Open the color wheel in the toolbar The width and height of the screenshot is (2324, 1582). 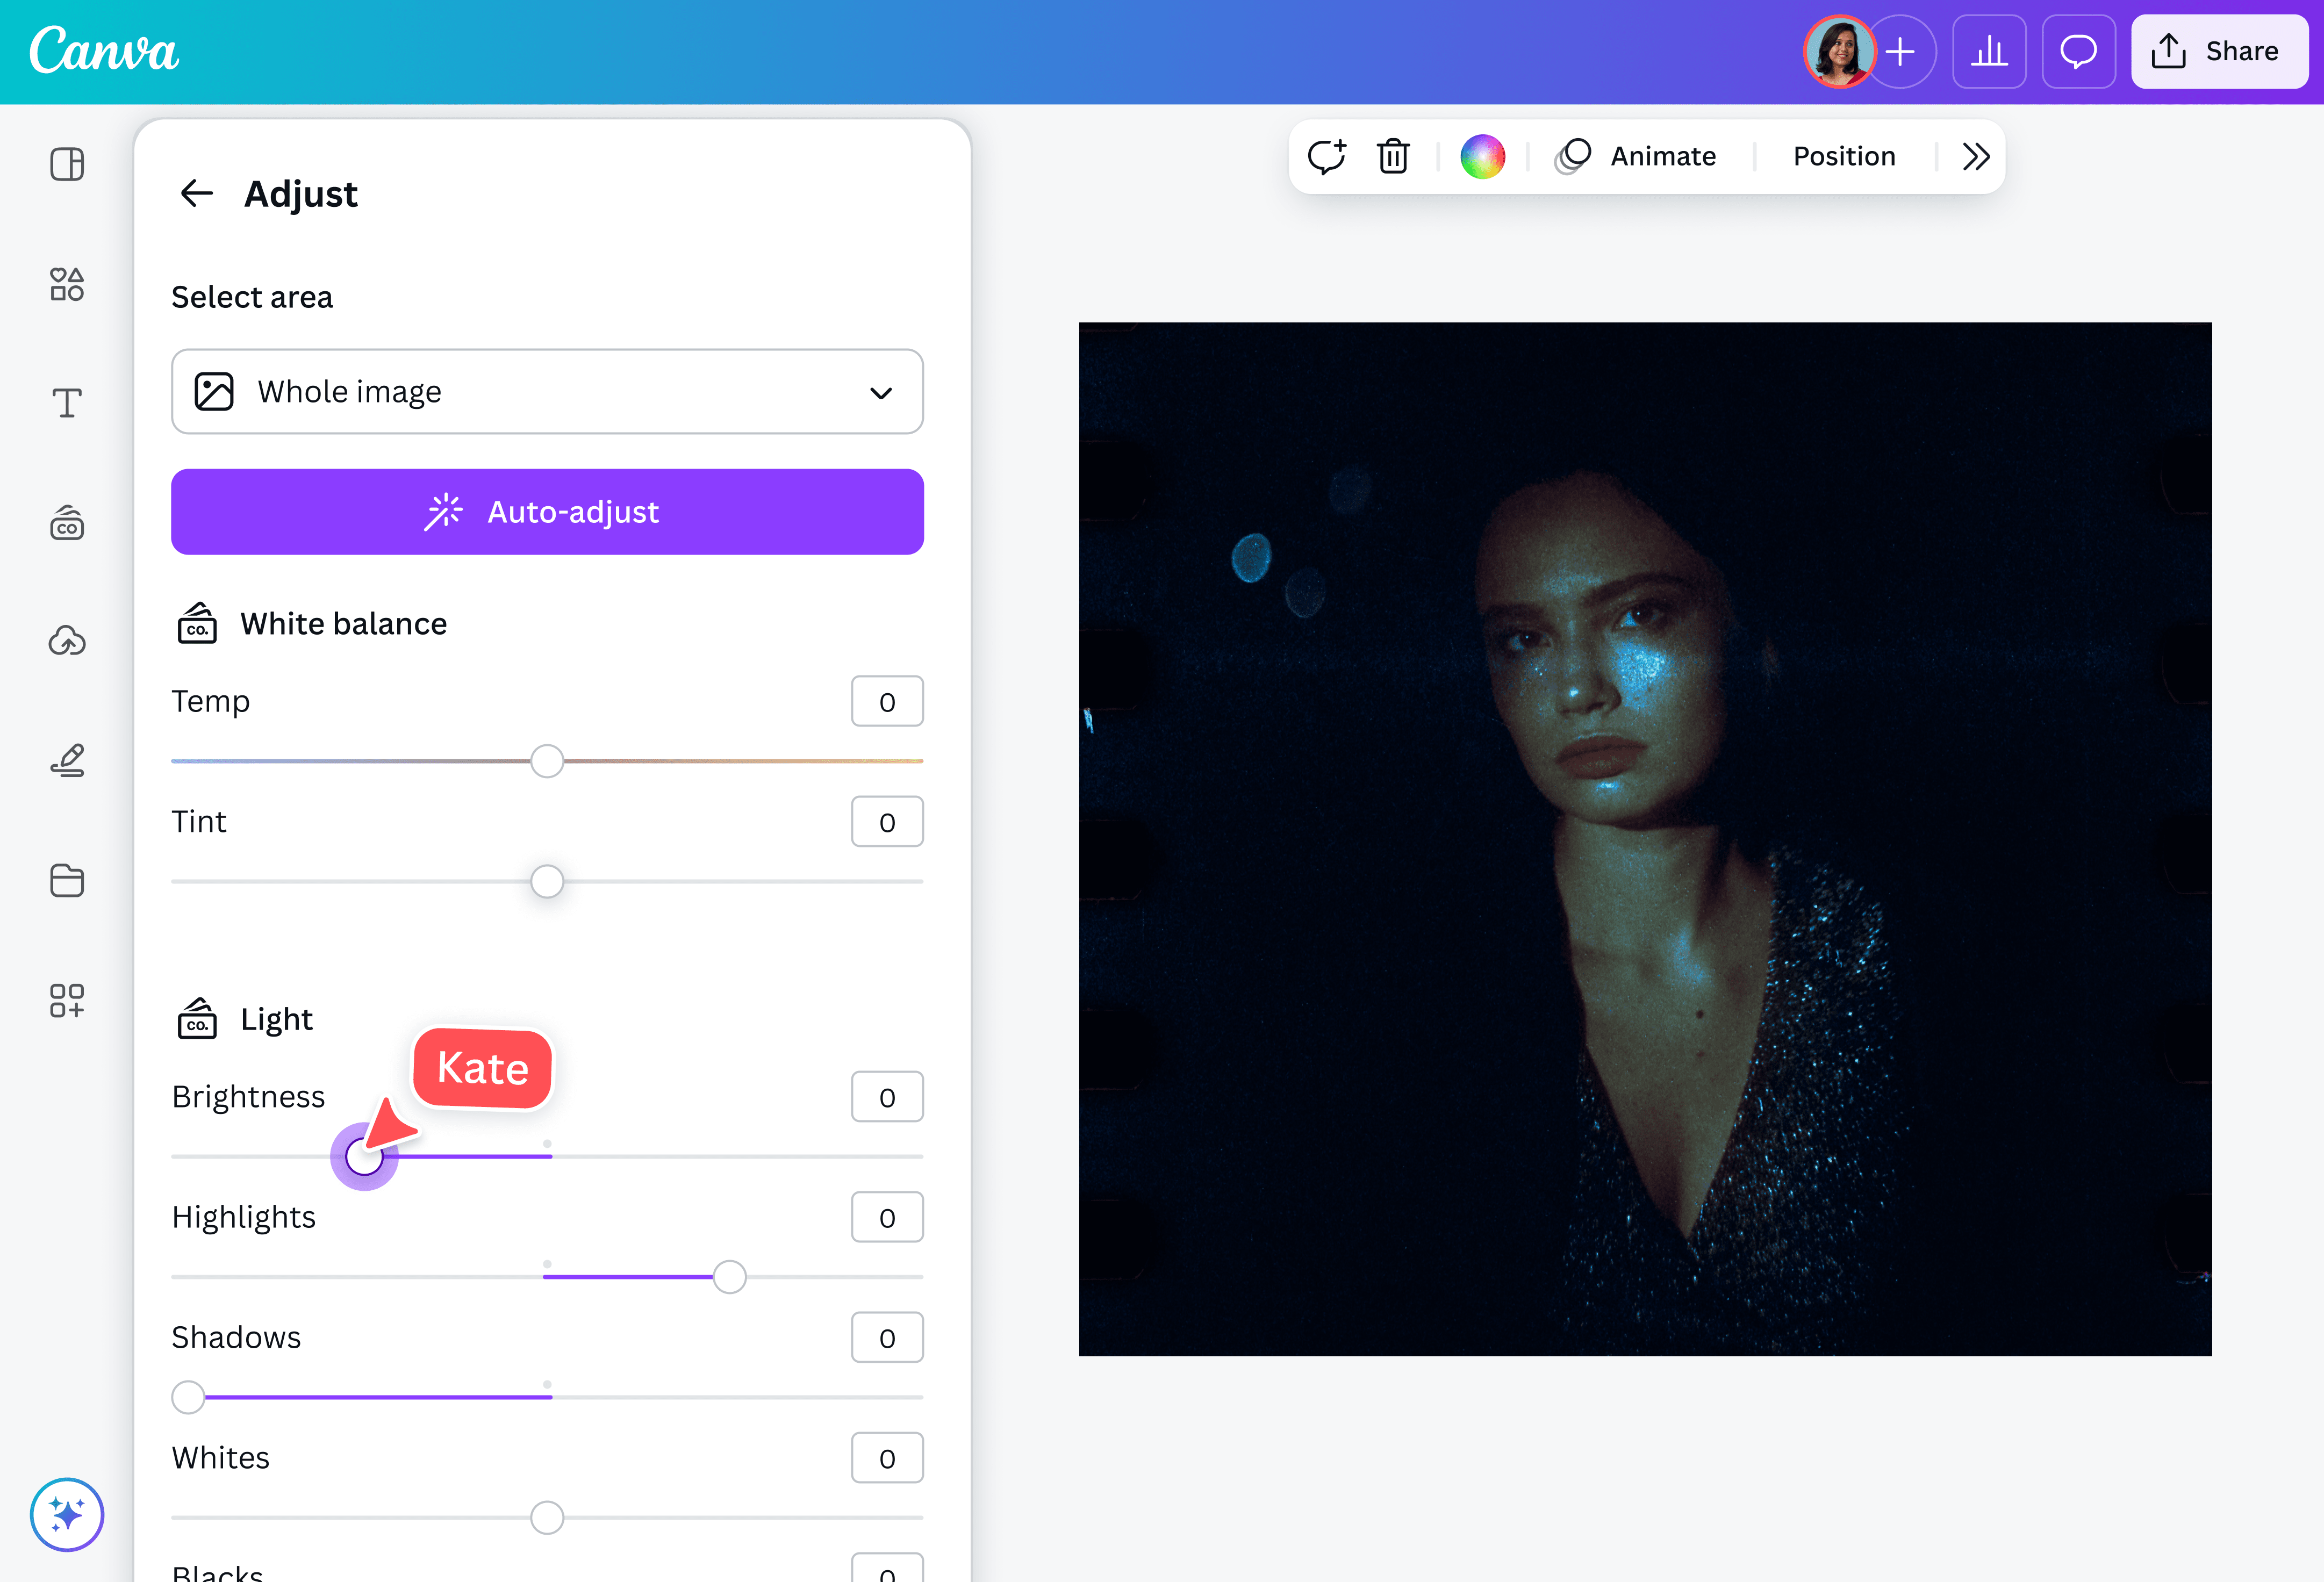coord(1483,156)
